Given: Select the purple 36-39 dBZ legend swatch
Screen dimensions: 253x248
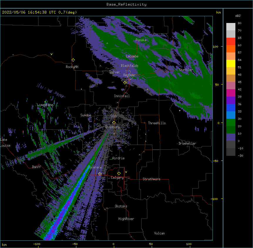Looking at the screenshot, I should [x=231, y=100].
